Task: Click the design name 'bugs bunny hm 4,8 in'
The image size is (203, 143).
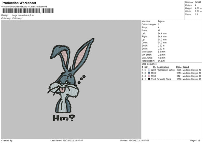Action: point(23,15)
